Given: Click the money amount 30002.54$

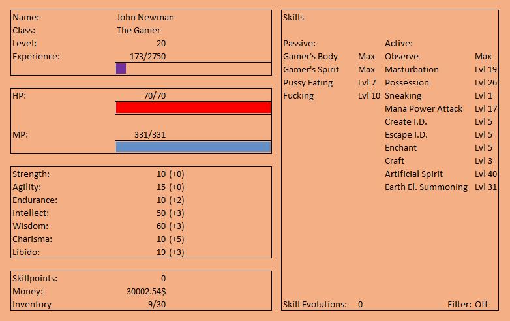Looking at the screenshot, I should pyautogui.click(x=146, y=292).
